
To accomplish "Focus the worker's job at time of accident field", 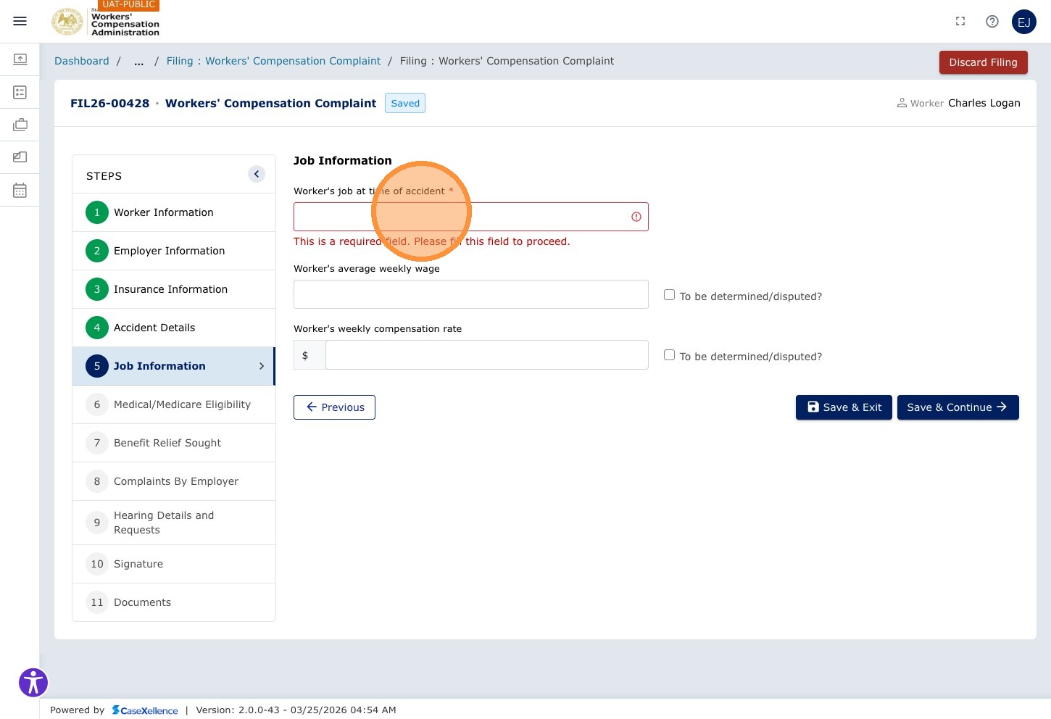I will click(471, 217).
